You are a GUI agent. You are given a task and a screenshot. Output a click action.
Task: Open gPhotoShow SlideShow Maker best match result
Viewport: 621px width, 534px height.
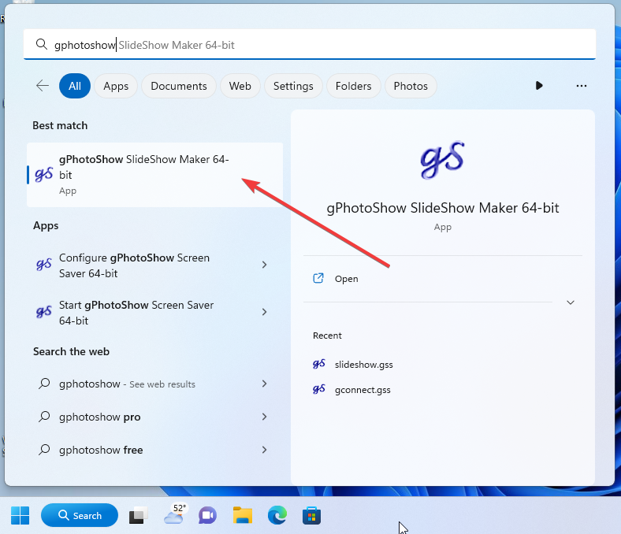coord(154,175)
